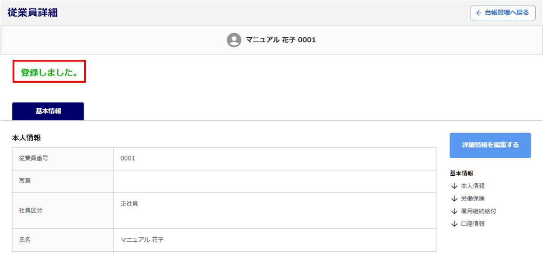Image resolution: width=544 pixels, height=253 pixels.
Task: Click the left arrow icon in the 台帳管理へ戻る button
Action: (x=479, y=13)
